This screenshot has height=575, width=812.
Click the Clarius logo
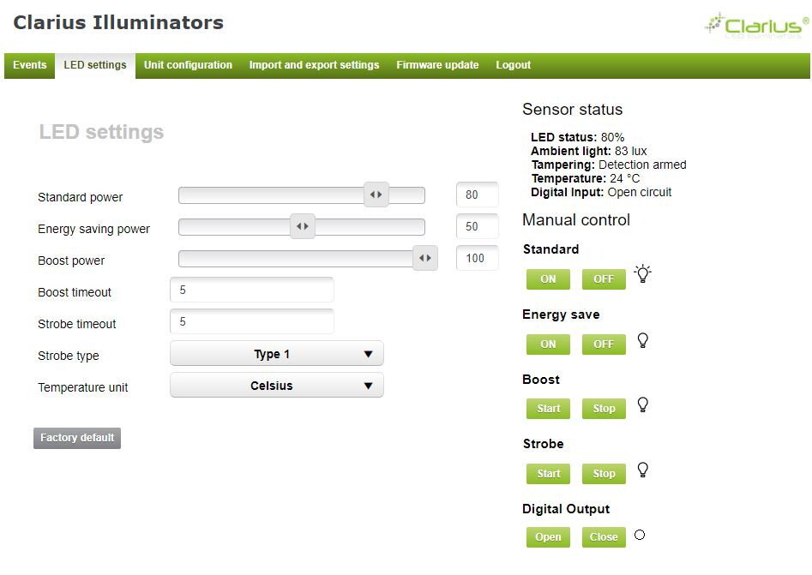point(756,26)
